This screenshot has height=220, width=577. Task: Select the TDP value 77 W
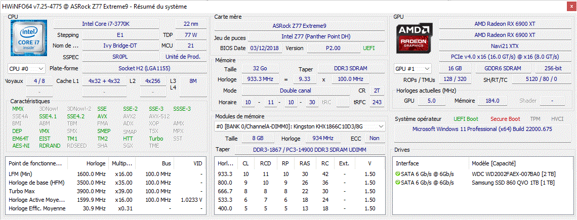(191, 35)
